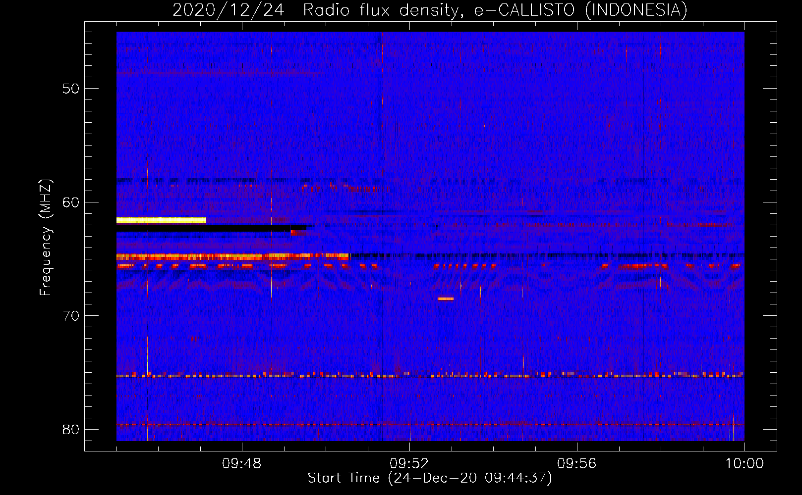The height and width of the screenshot is (495, 802).
Task: Click the small orange burst near 68.5 MHz
Action: pos(446,298)
